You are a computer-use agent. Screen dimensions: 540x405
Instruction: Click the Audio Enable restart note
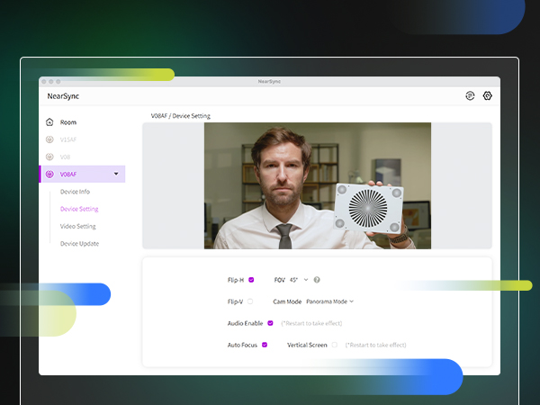[311, 323]
